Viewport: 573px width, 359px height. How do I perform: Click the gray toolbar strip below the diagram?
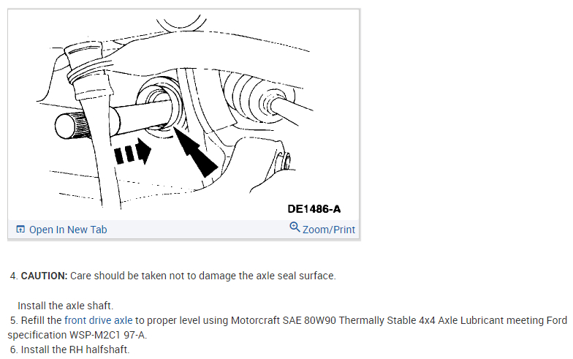point(184,230)
